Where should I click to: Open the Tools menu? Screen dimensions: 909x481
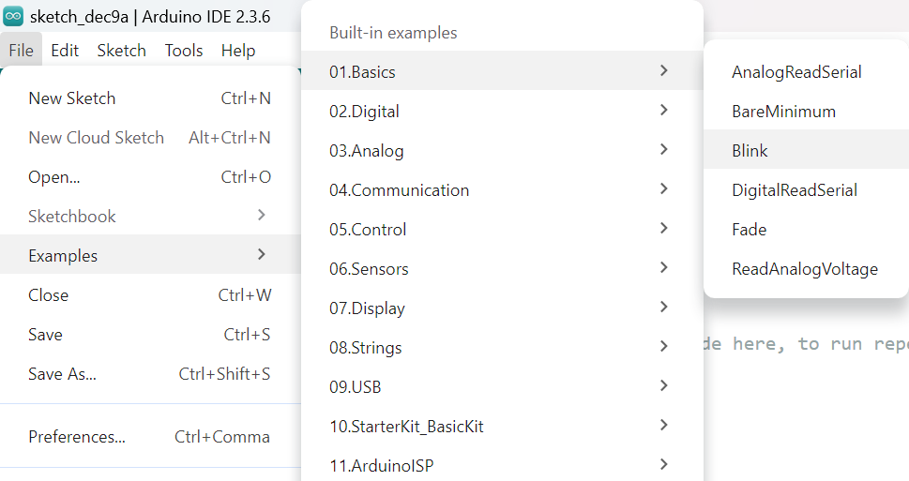tap(184, 51)
